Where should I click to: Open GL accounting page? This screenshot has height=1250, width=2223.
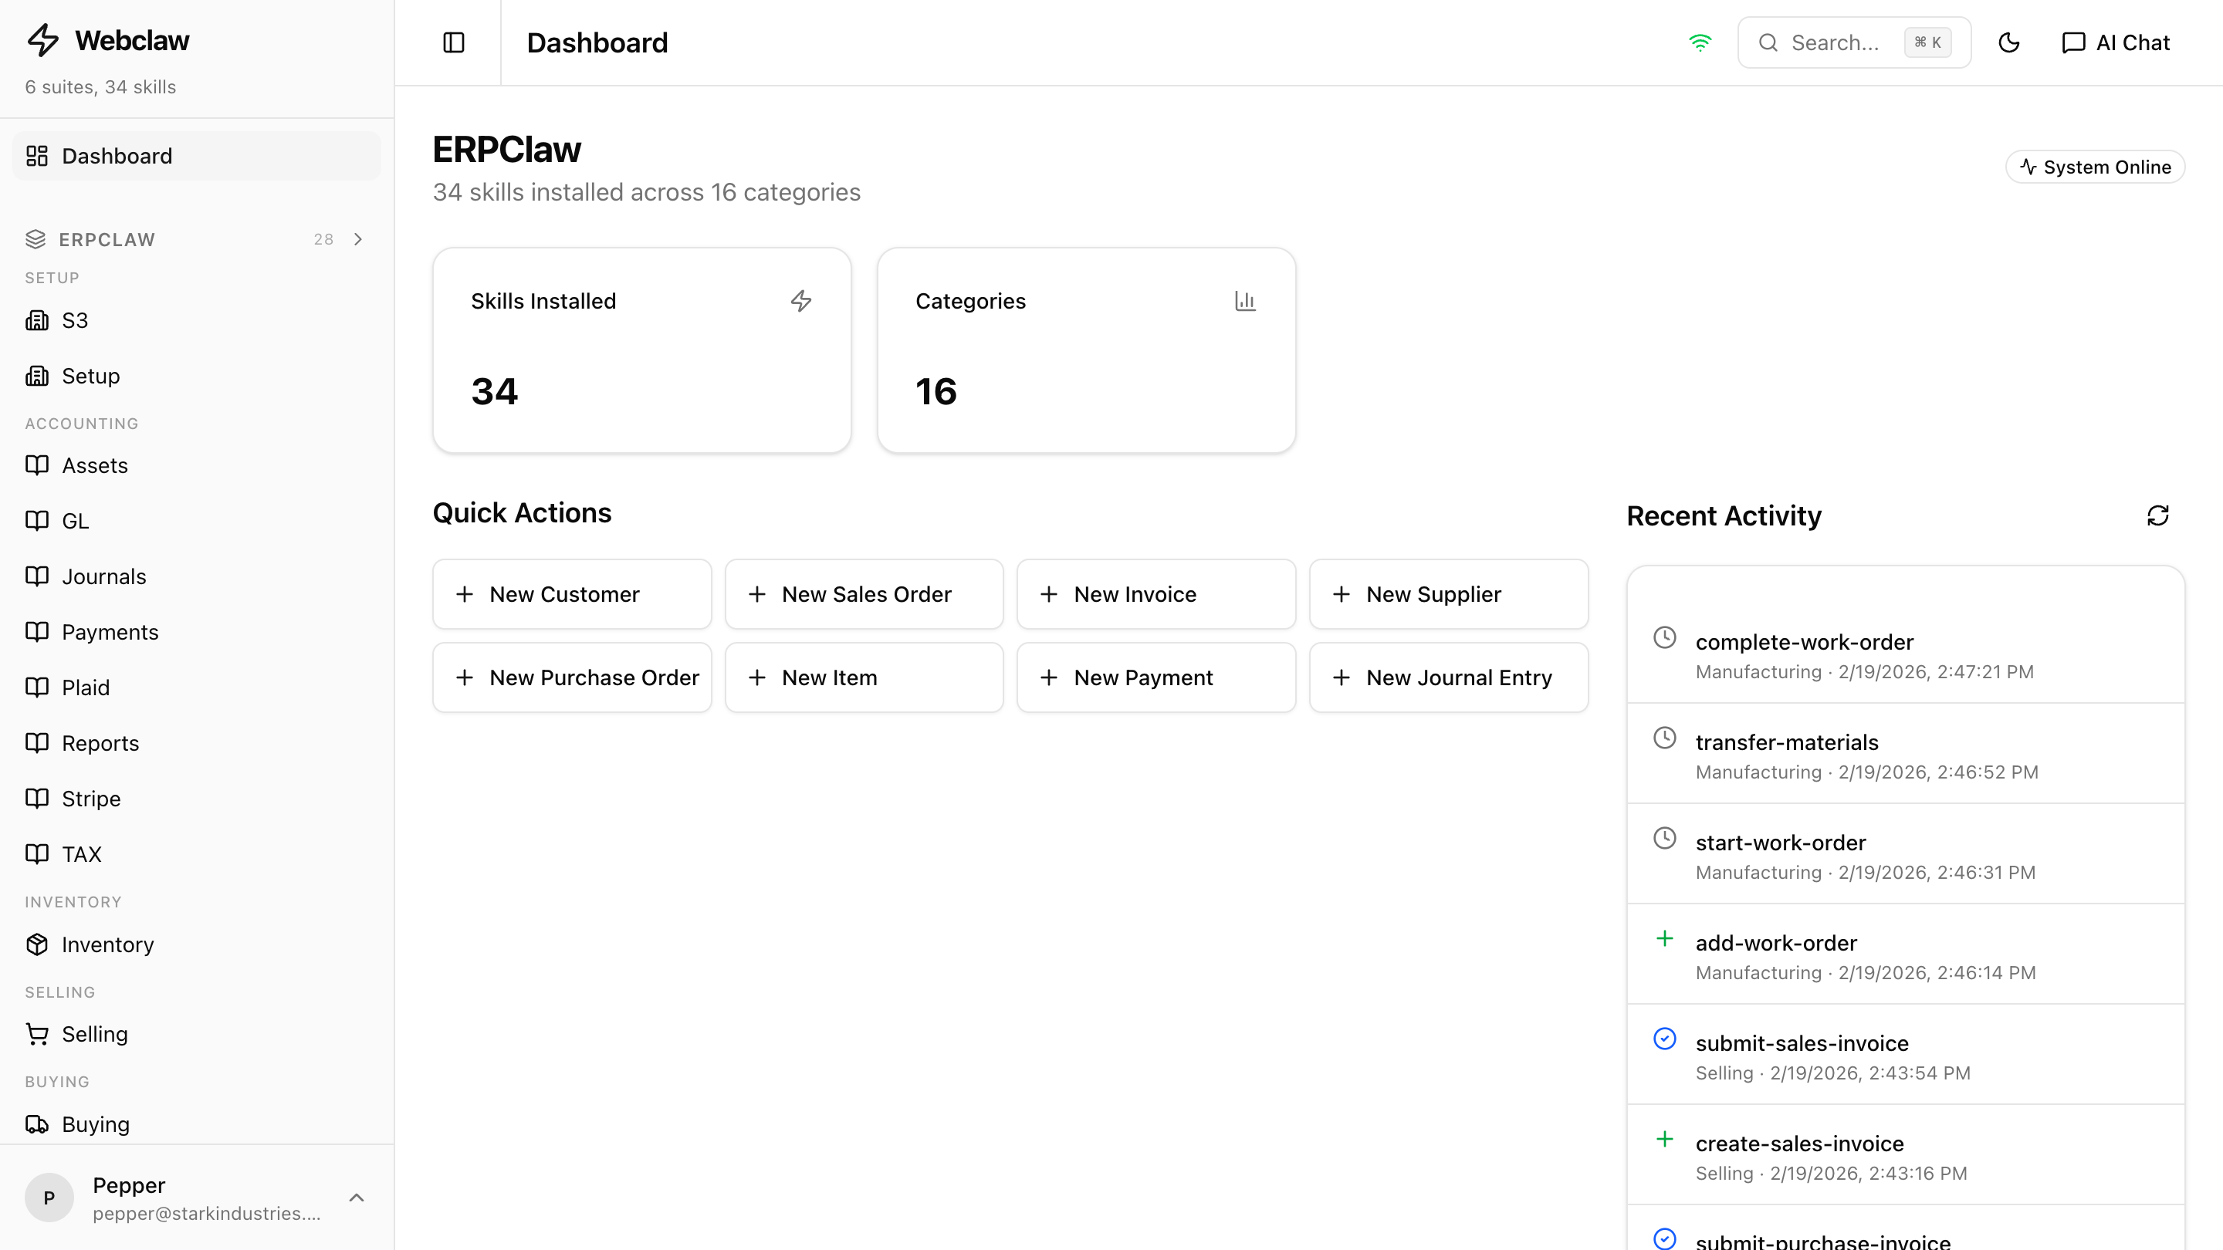pos(197,521)
